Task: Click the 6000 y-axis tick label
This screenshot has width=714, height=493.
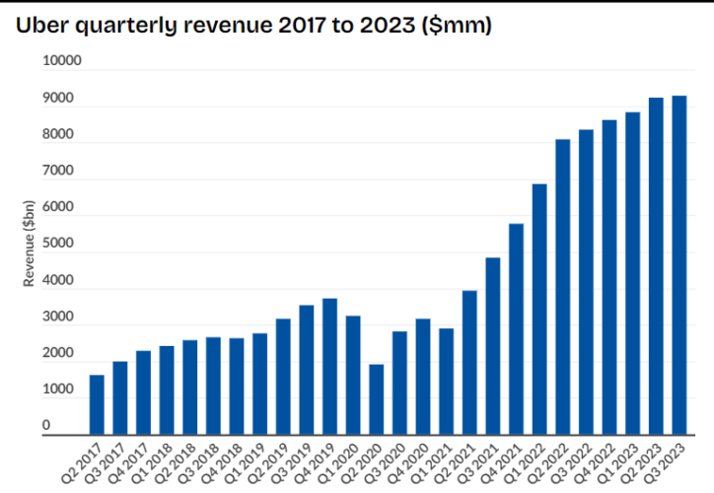Action: pos(58,207)
